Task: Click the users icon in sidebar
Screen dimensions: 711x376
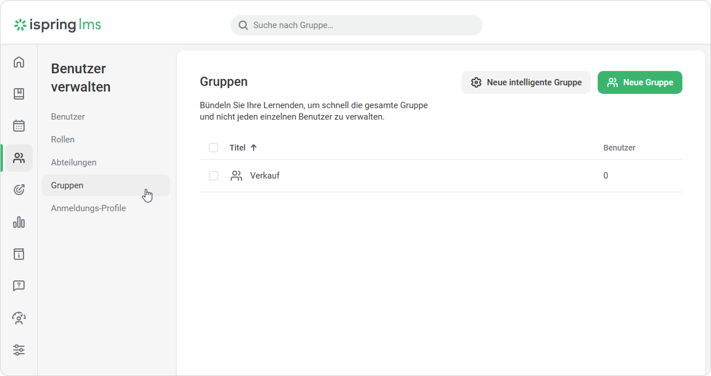Action: point(19,158)
